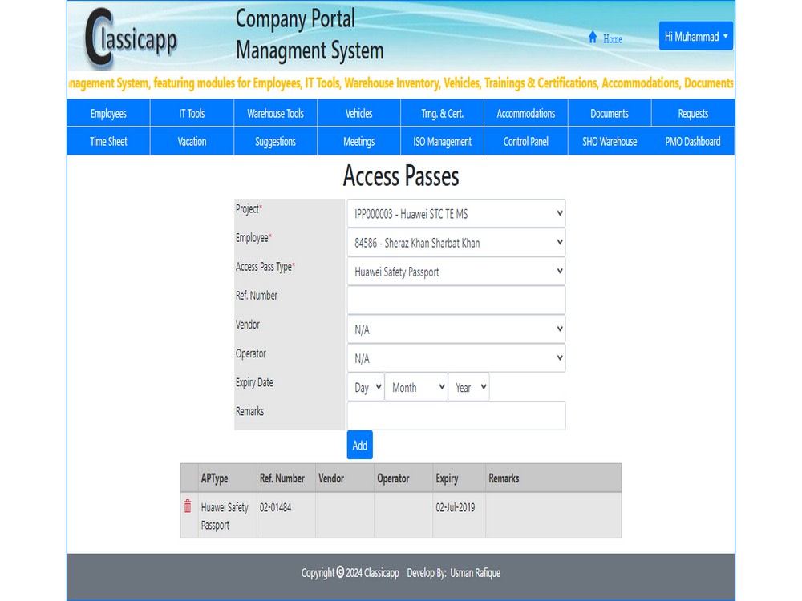
Task: Click the Ref. Number input field
Action: pos(456,300)
